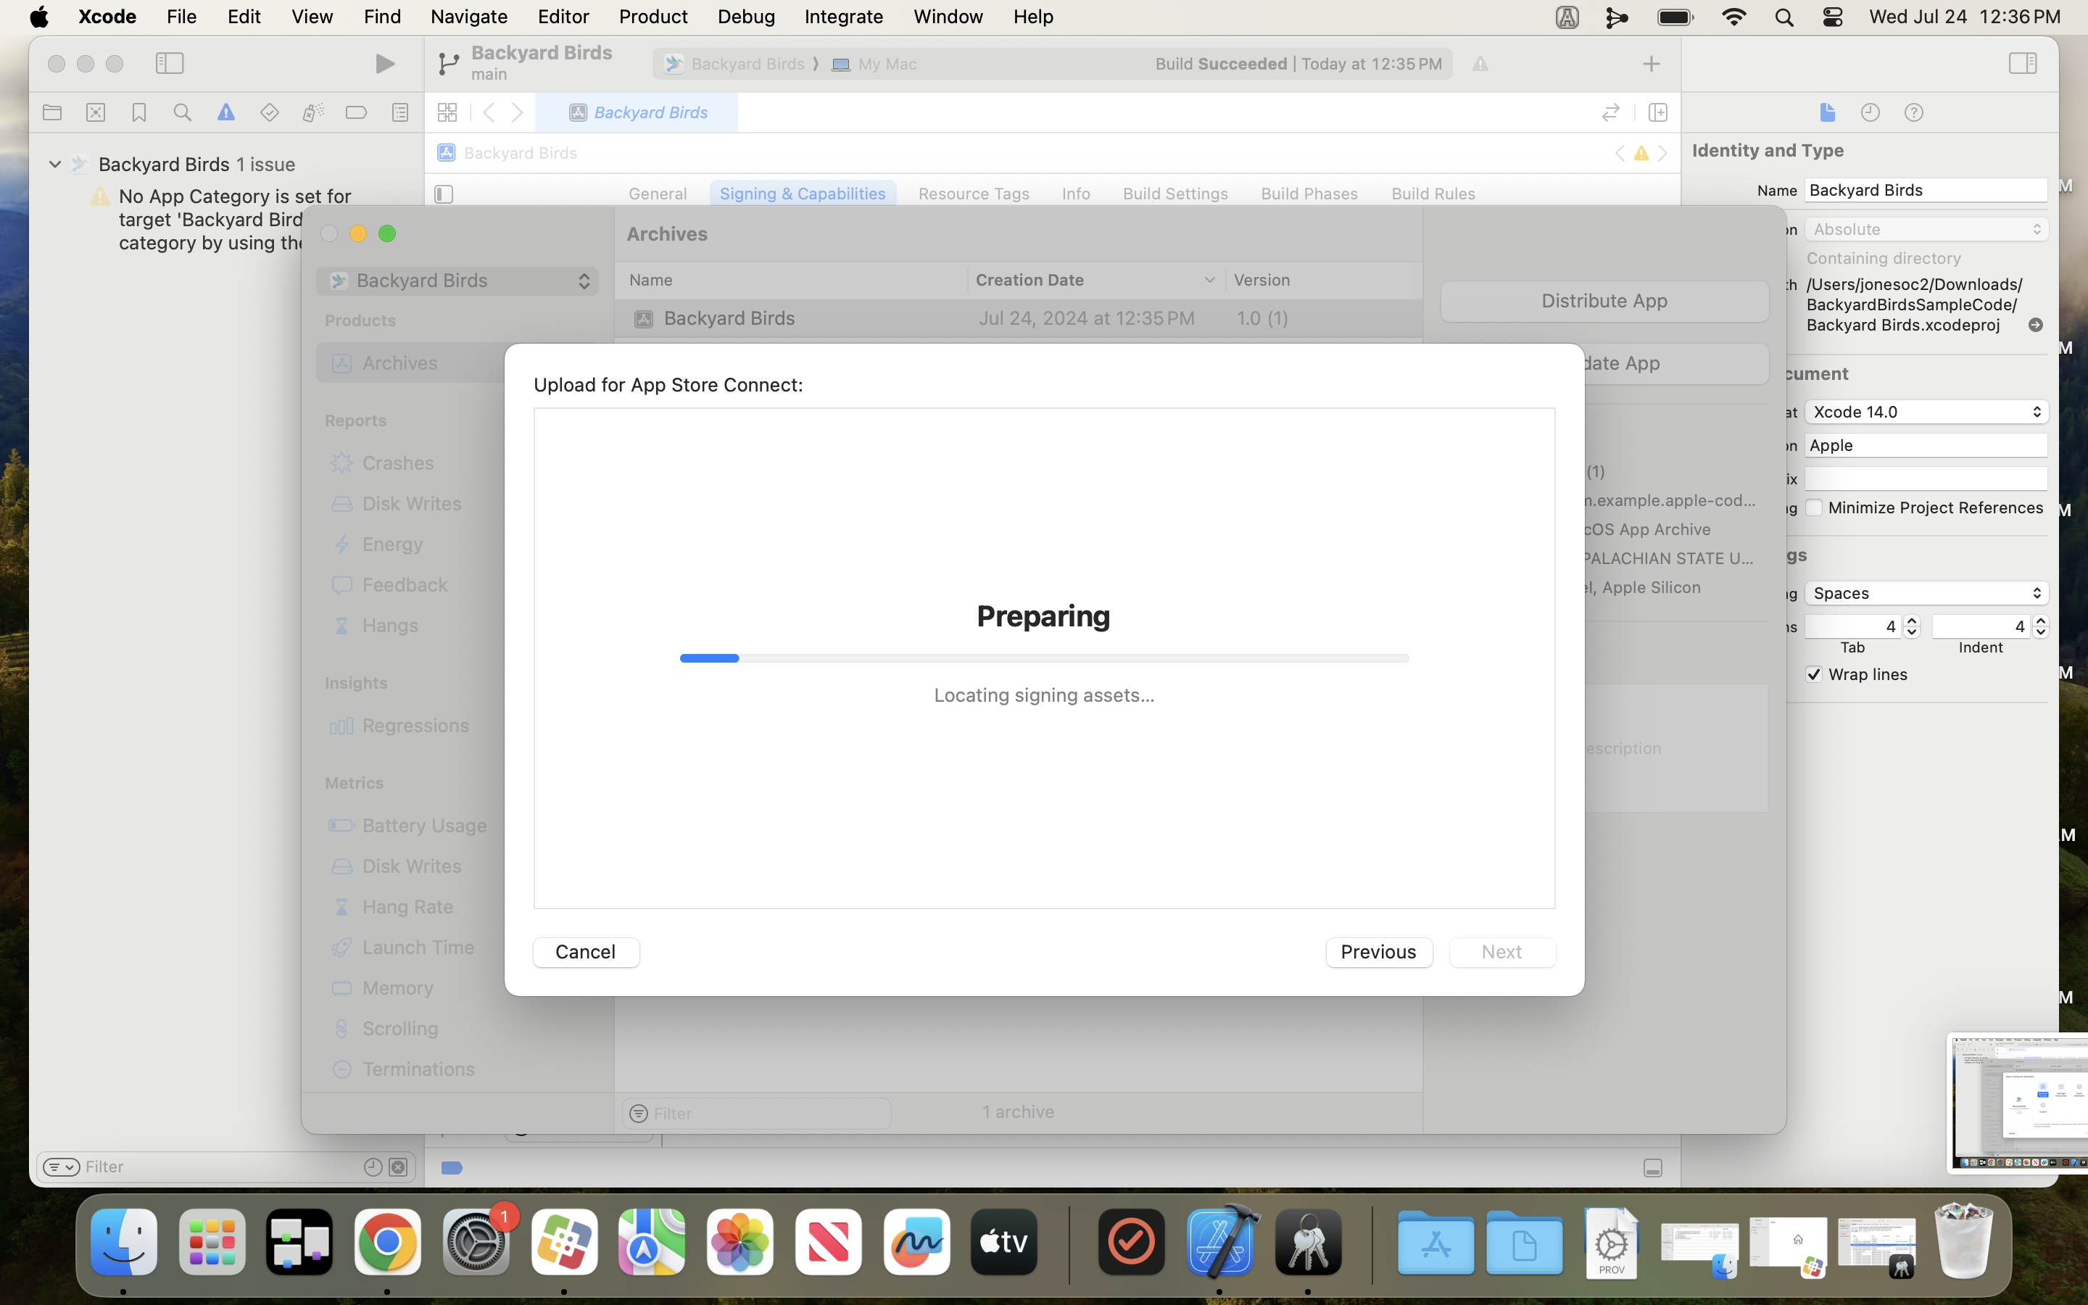The height and width of the screenshot is (1305, 2088).
Task: Open the Report navigator icon
Action: (399, 112)
